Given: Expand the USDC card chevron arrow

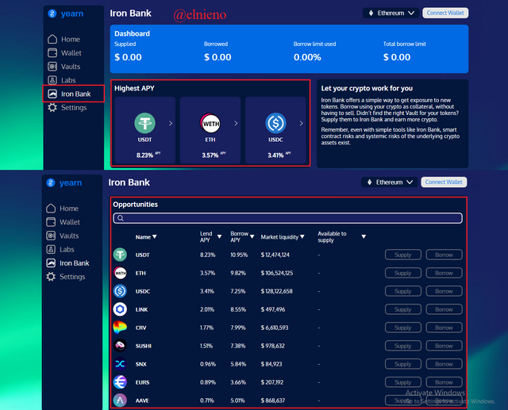Looking at the screenshot, I should pyautogui.click(x=302, y=123).
